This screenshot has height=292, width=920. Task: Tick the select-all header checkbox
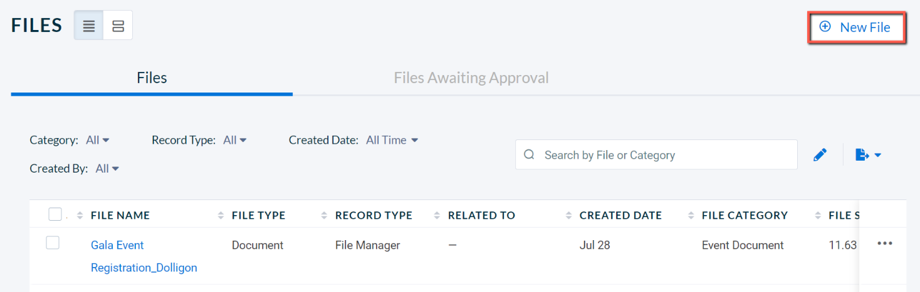55,214
